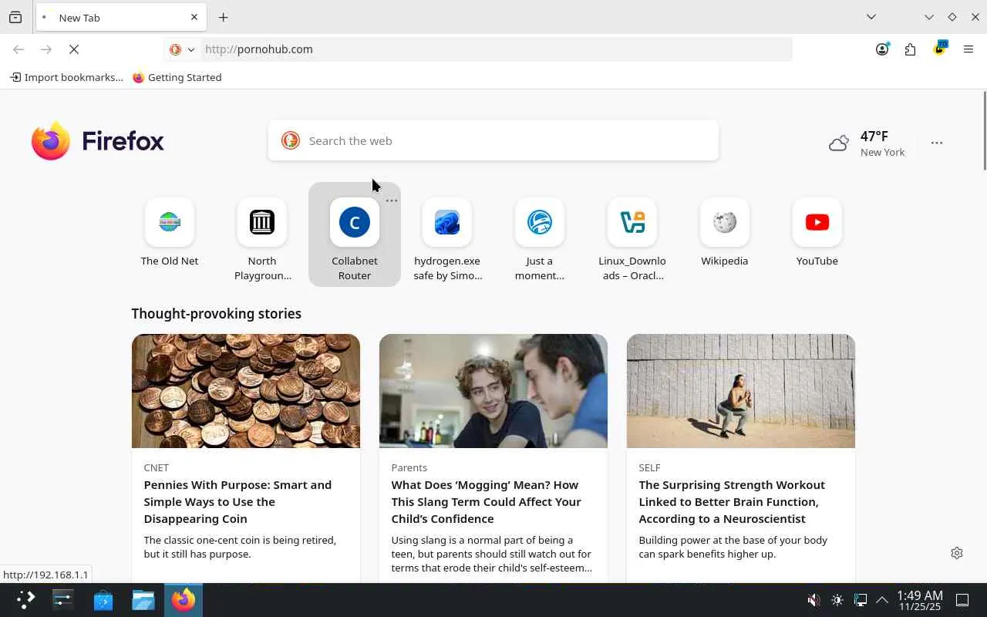This screenshot has height=617, width=987.
Task: Focus the Search the web field
Action: tap(493, 140)
